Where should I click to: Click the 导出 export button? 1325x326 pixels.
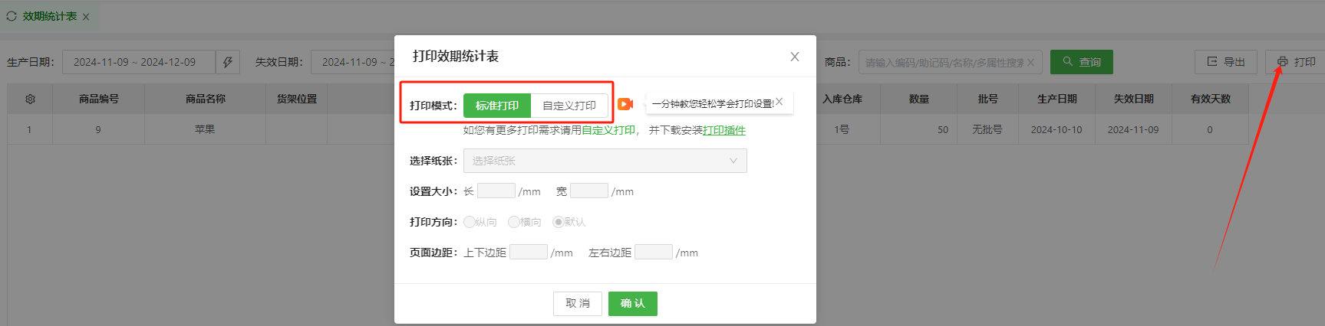click(x=1225, y=62)
